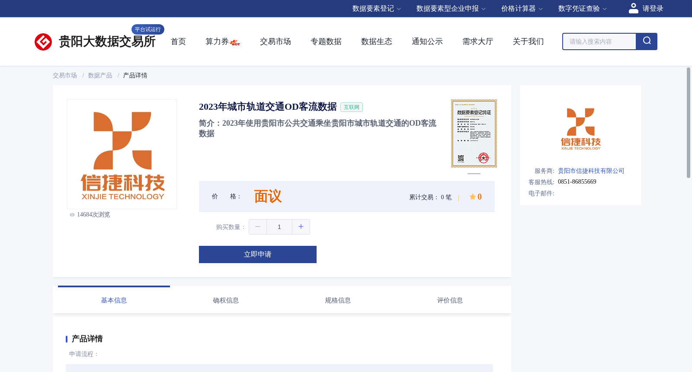Focus the 请输入搜索内容 search field
The image size is (692, 372).
[x=599, y=41]
